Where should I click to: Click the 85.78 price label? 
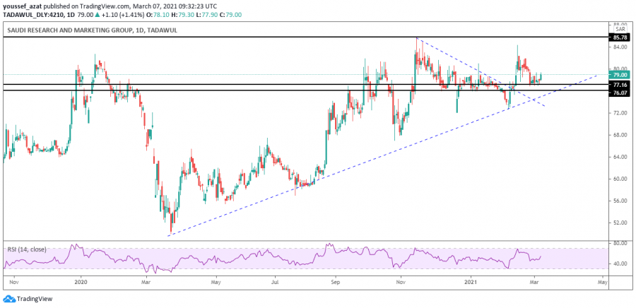620,37
